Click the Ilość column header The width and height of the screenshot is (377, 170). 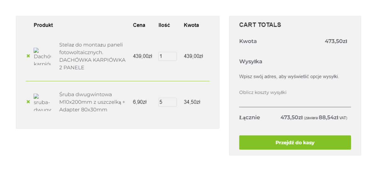[164, 25]
